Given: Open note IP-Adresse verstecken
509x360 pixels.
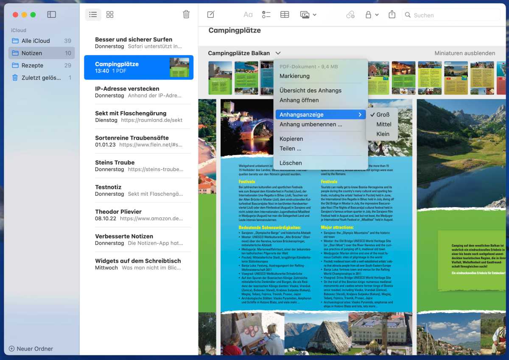Looking at the screenshot, I should 139,92.
